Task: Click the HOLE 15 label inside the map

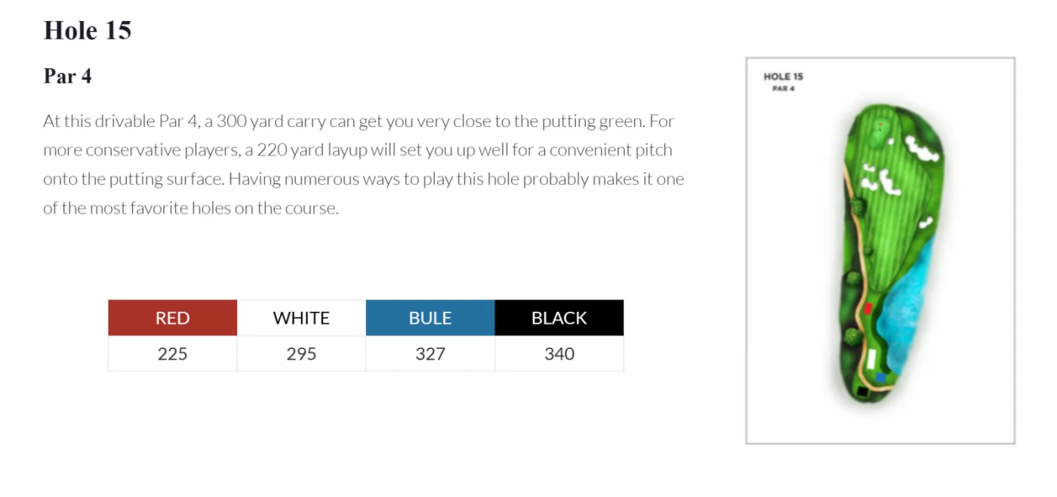Action: click(783, 76)
